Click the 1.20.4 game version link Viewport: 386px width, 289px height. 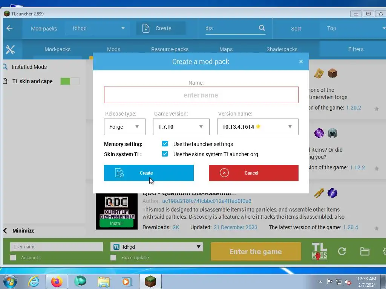351,227
